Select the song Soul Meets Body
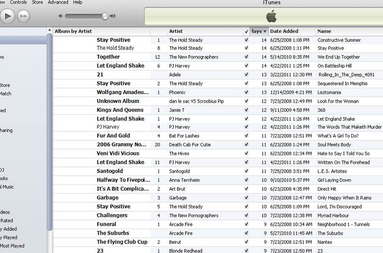The image size is (383, 253). (334, 144)
